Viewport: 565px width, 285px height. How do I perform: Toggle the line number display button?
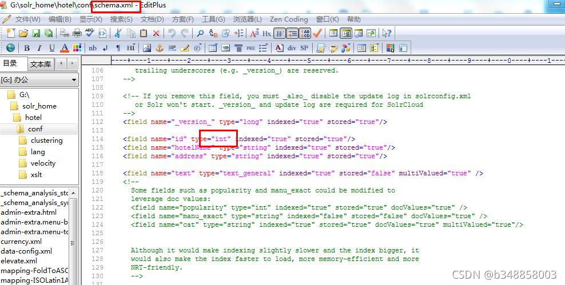305,33
